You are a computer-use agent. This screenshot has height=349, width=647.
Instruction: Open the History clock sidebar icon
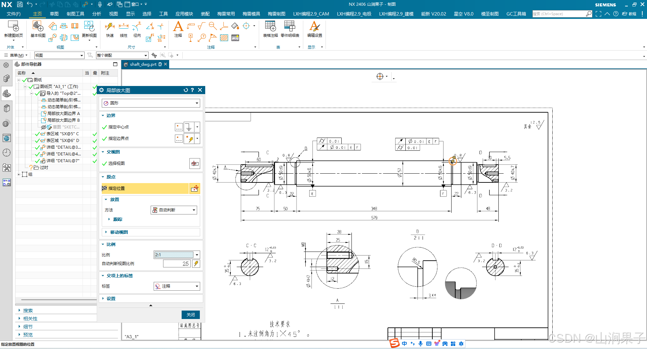tap(6, 153)
